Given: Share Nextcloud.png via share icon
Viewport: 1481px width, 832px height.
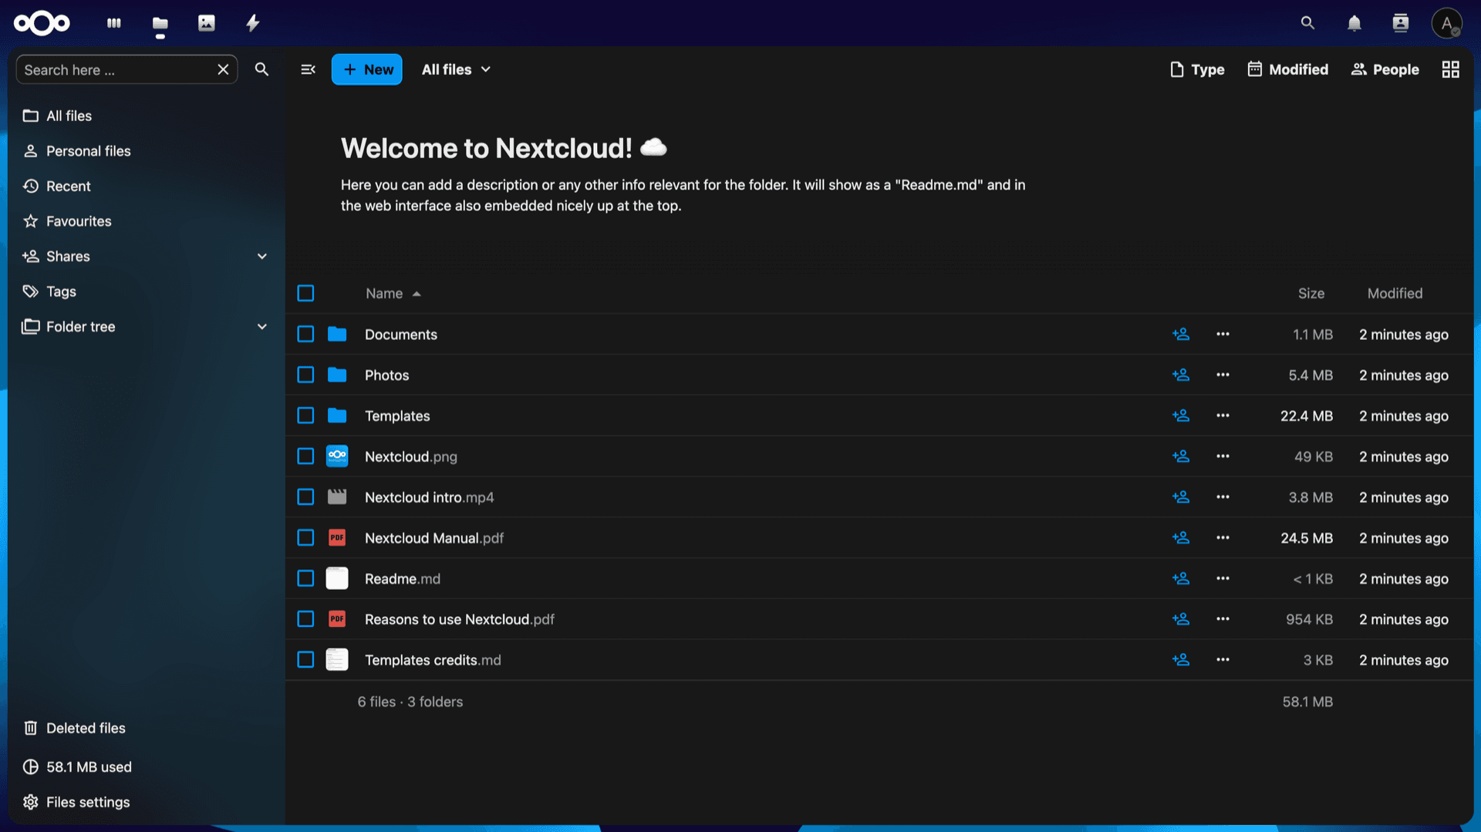Looking at the screenshot, I should (x=1181, y=456).
